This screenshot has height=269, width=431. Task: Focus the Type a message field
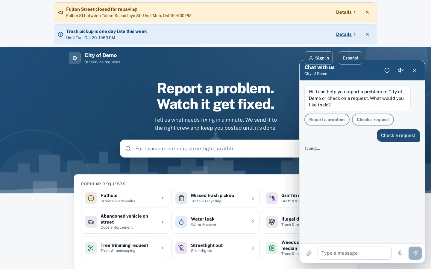coord(355,253)
